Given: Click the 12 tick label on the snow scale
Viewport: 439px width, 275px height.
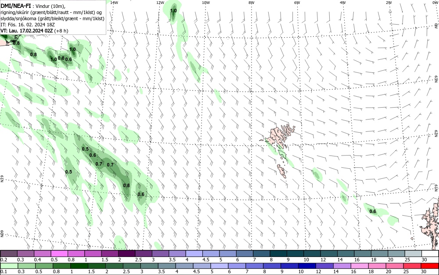Looking at the screenshot, I should (323, 260).
